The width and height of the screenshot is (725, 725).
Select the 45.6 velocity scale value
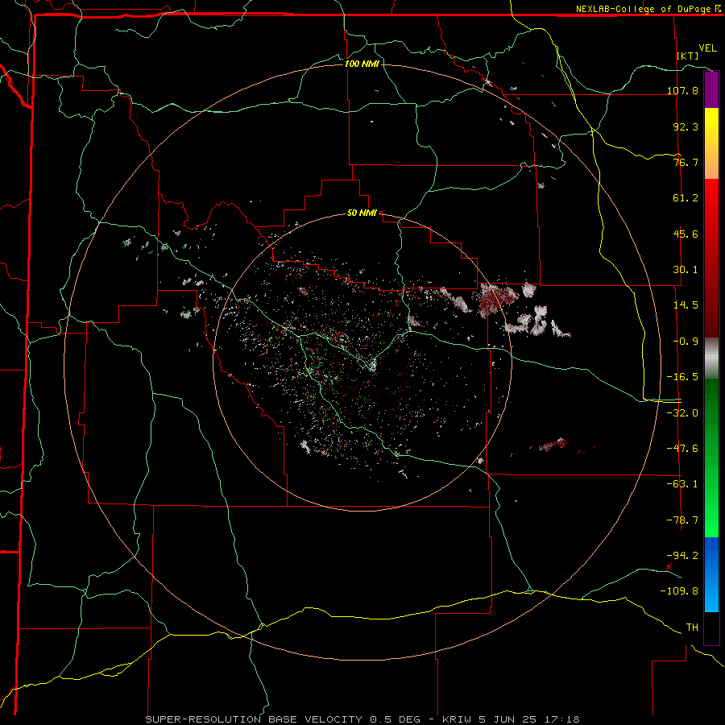coord(686,234)
